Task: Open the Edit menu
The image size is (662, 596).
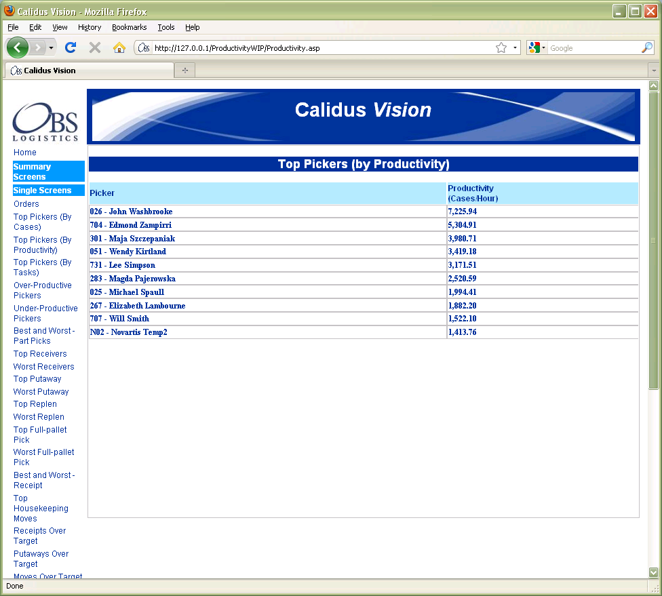Action: click(x=35, y=27)
